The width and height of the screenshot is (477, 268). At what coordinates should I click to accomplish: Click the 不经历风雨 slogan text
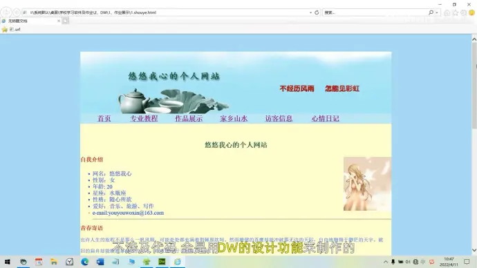[297, 88]
